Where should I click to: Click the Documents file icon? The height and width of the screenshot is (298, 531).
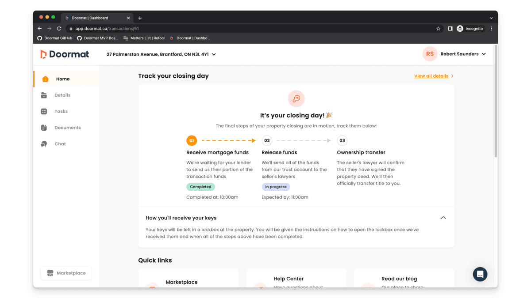tap(44, 128)
